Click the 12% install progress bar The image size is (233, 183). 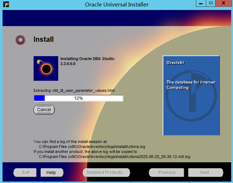click(79, 98)
